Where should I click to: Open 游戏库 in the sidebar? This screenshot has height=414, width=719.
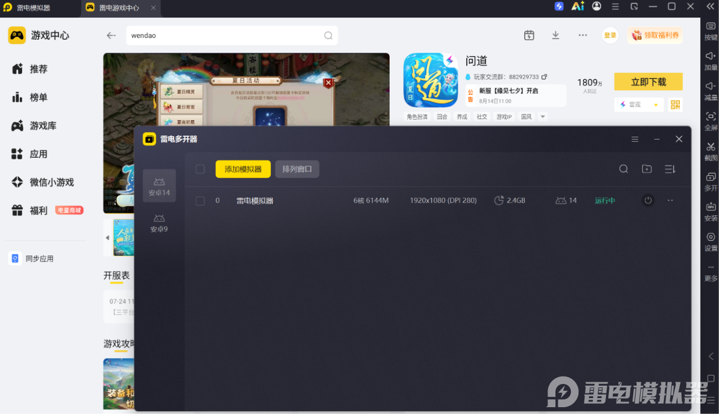pos(43,126)
